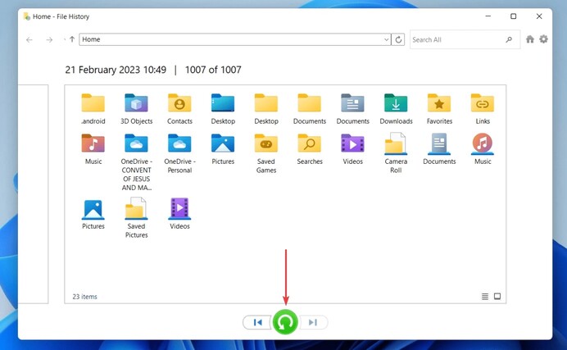567x350 pixels.
Task: Open the File History settings gear
Action: click(x=543, y=39)
